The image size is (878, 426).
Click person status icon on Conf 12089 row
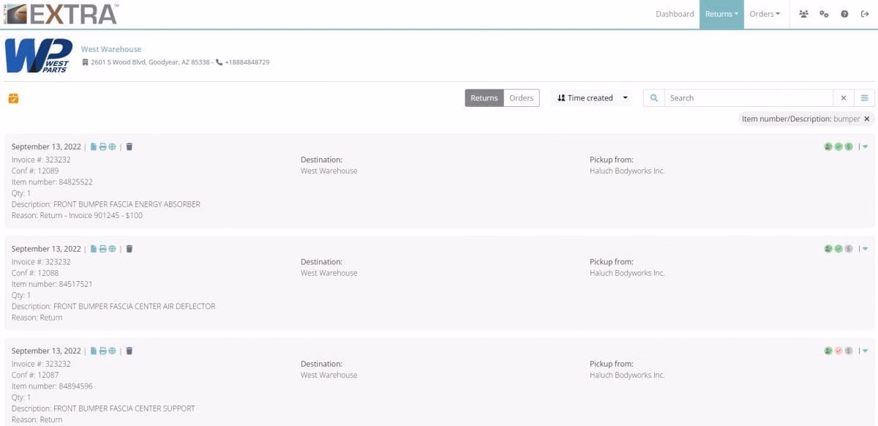828,146
